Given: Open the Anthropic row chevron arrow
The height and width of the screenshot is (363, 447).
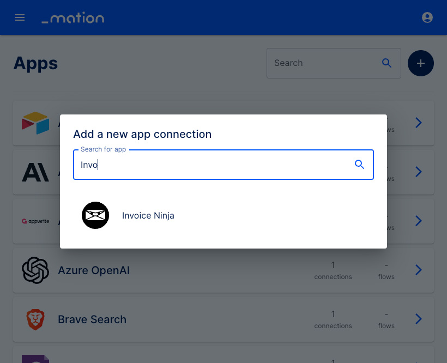Looking at the screenshot, I should pos(418,172).
